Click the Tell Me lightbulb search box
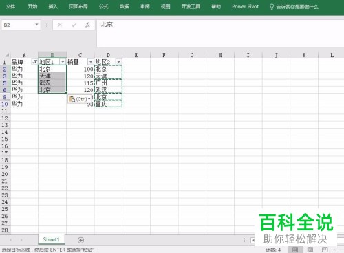 tap(294, 7)
